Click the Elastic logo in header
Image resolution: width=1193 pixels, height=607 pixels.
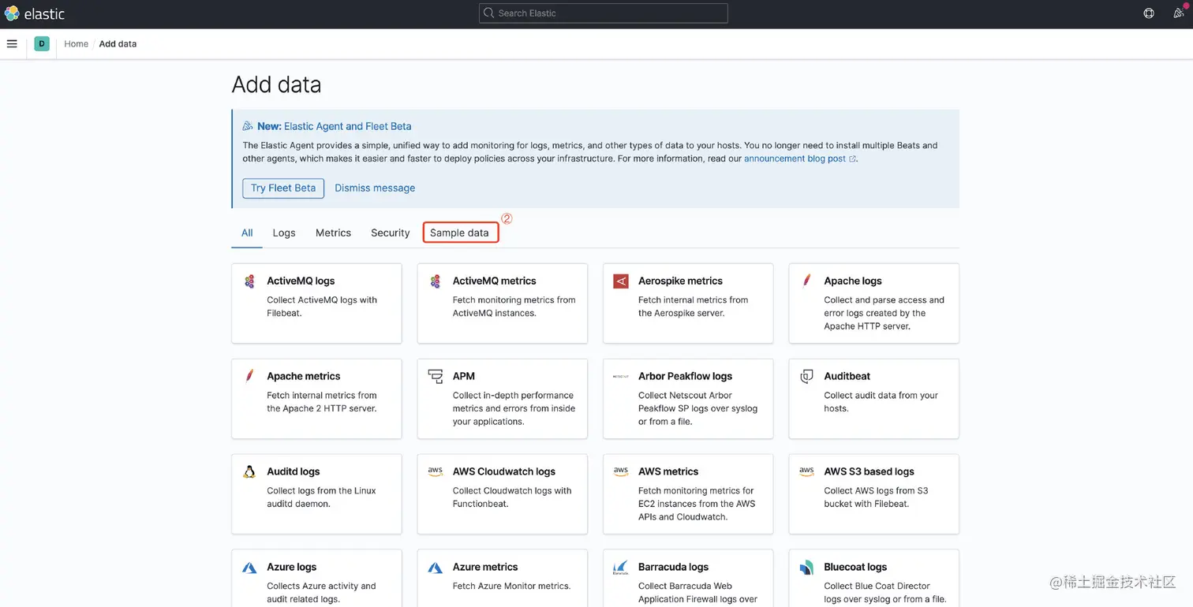35,13
